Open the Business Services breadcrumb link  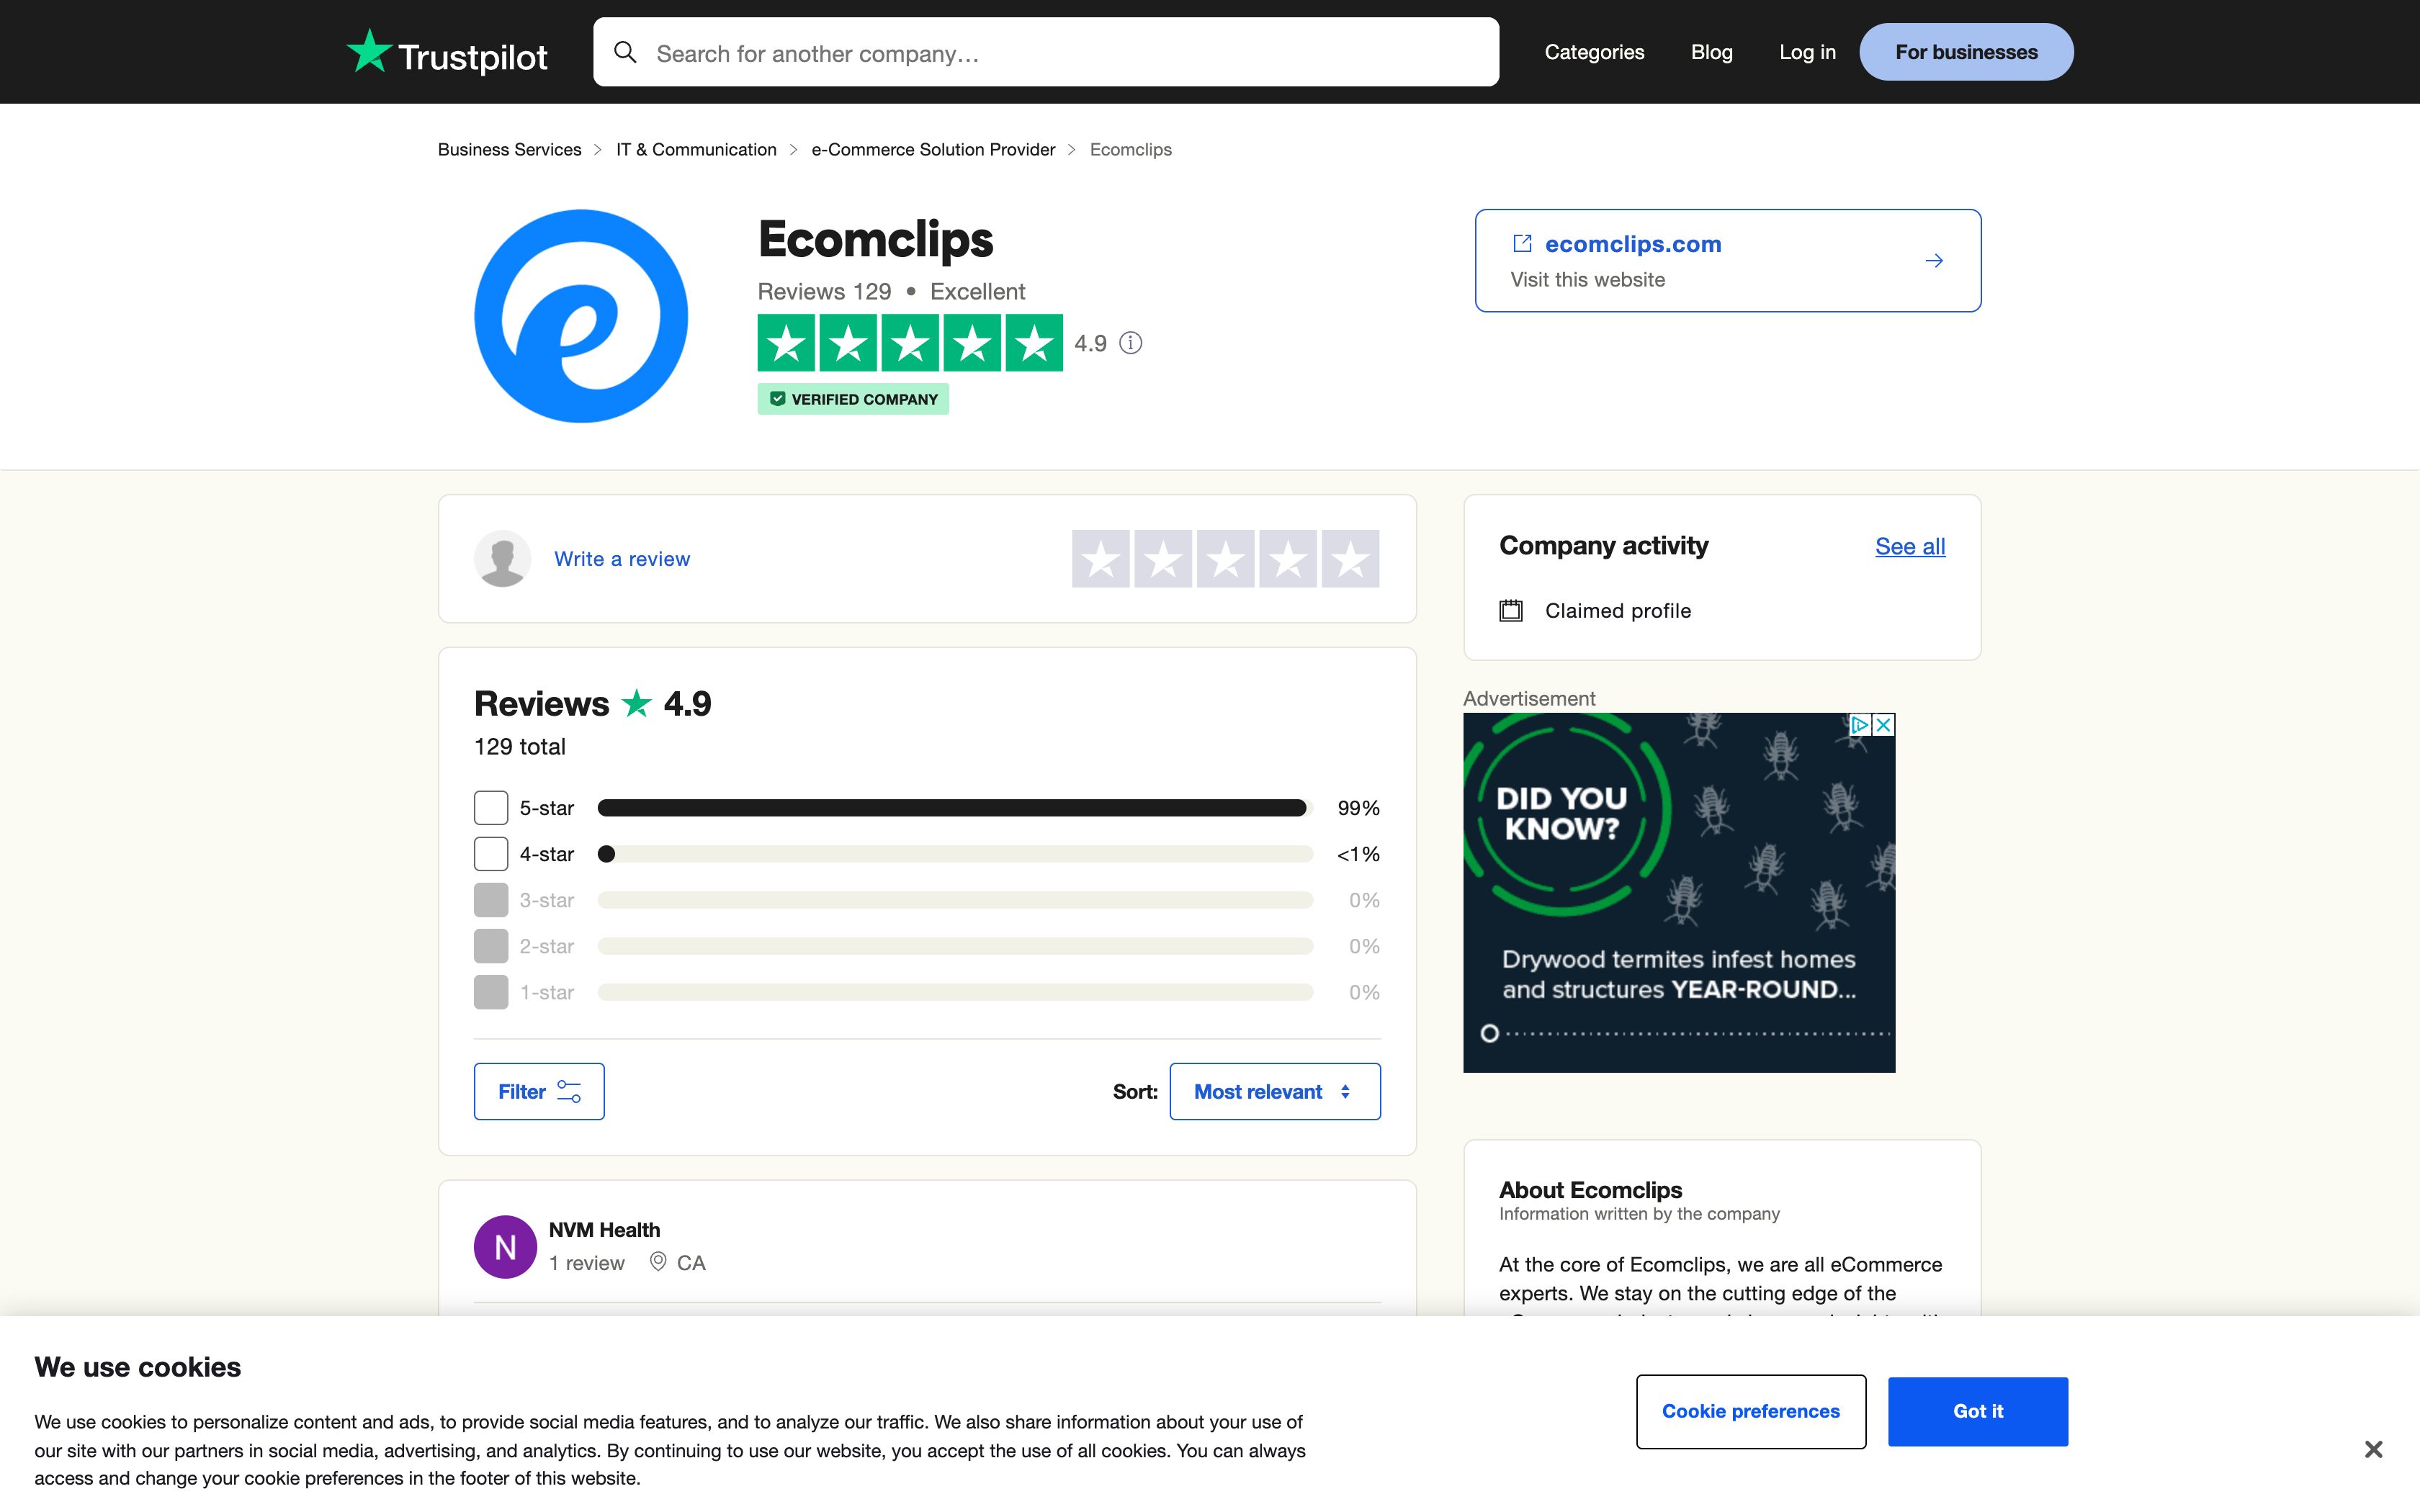pyautogui.click(x=509, y=149)
